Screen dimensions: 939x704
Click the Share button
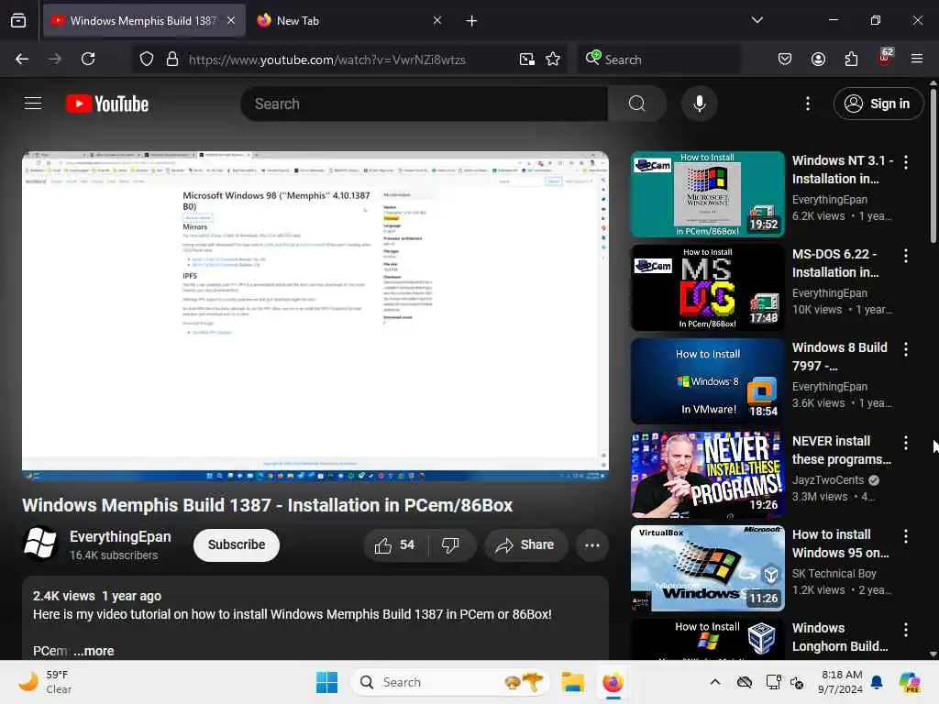(525, 544)
